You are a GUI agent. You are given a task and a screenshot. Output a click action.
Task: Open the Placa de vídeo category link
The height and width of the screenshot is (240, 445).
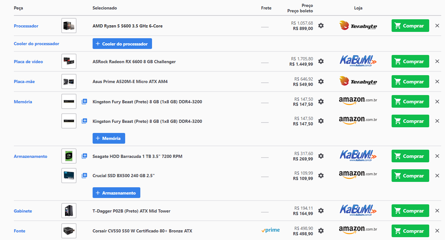click(28, 62)
